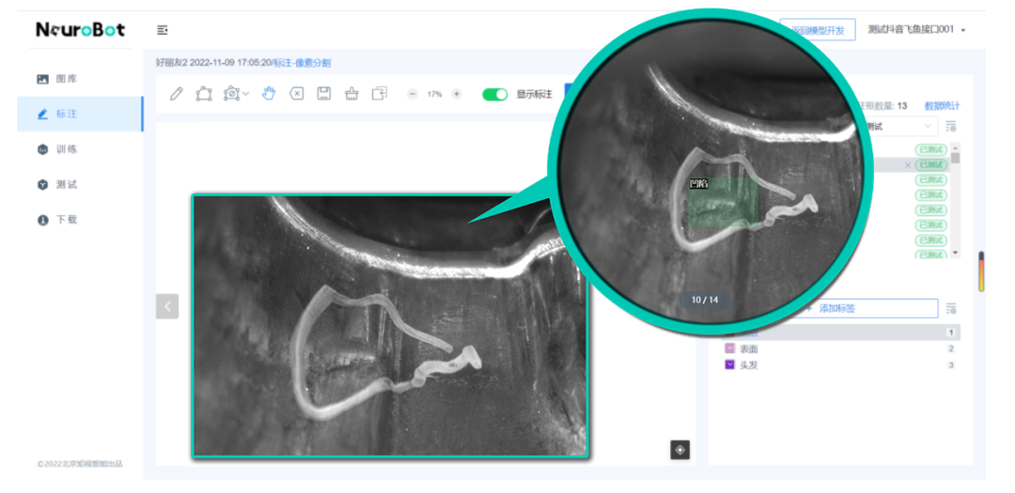
Task: Zoom out with the minus button
Action: (x=413, y=94)
